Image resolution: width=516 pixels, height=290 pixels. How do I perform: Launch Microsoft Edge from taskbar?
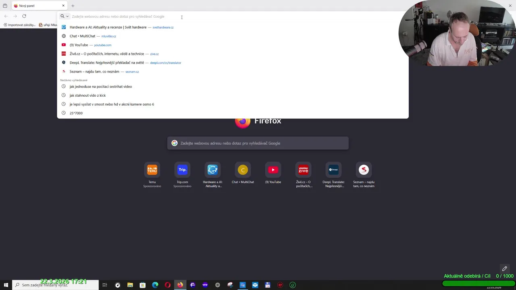(x=155, y=285)
